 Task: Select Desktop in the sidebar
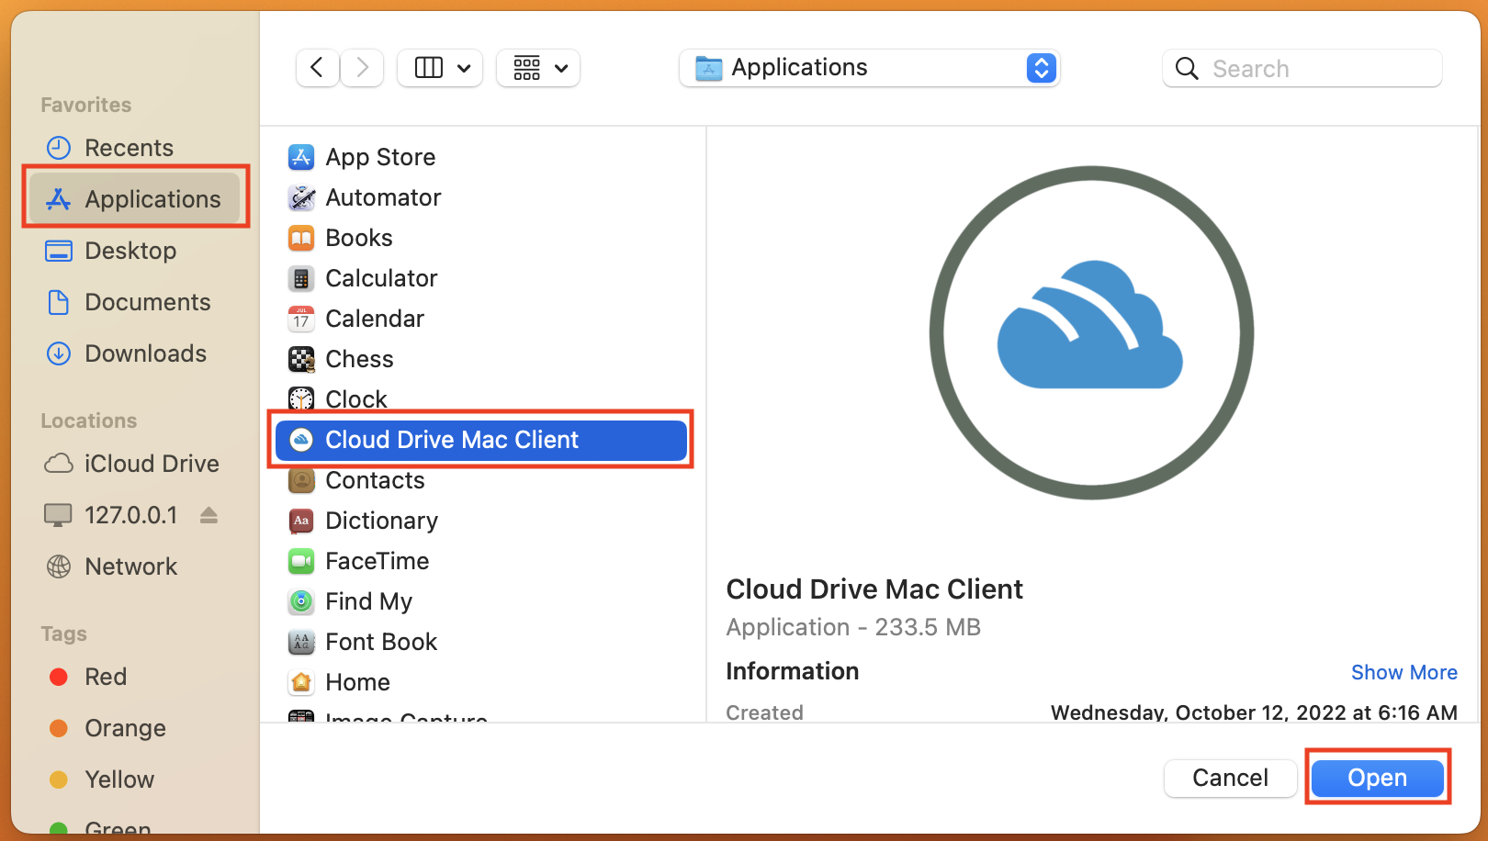pyautogui.click(x=134, y=251)
